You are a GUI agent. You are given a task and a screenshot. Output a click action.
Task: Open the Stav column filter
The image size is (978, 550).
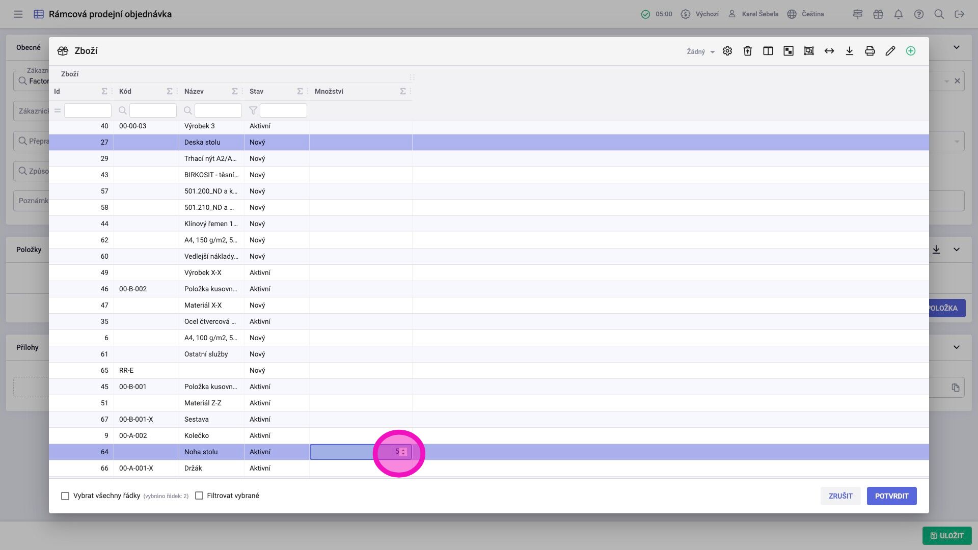(x=283, y=111)
